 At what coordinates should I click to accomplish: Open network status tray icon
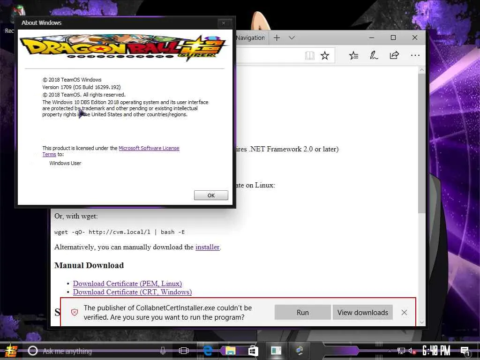[401, 351]
